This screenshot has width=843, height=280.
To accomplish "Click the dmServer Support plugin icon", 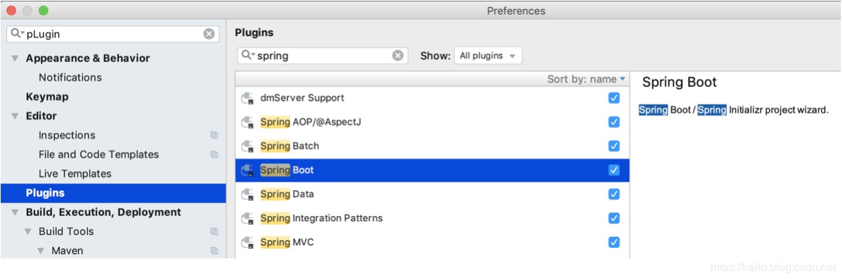I will coord(247,98).
